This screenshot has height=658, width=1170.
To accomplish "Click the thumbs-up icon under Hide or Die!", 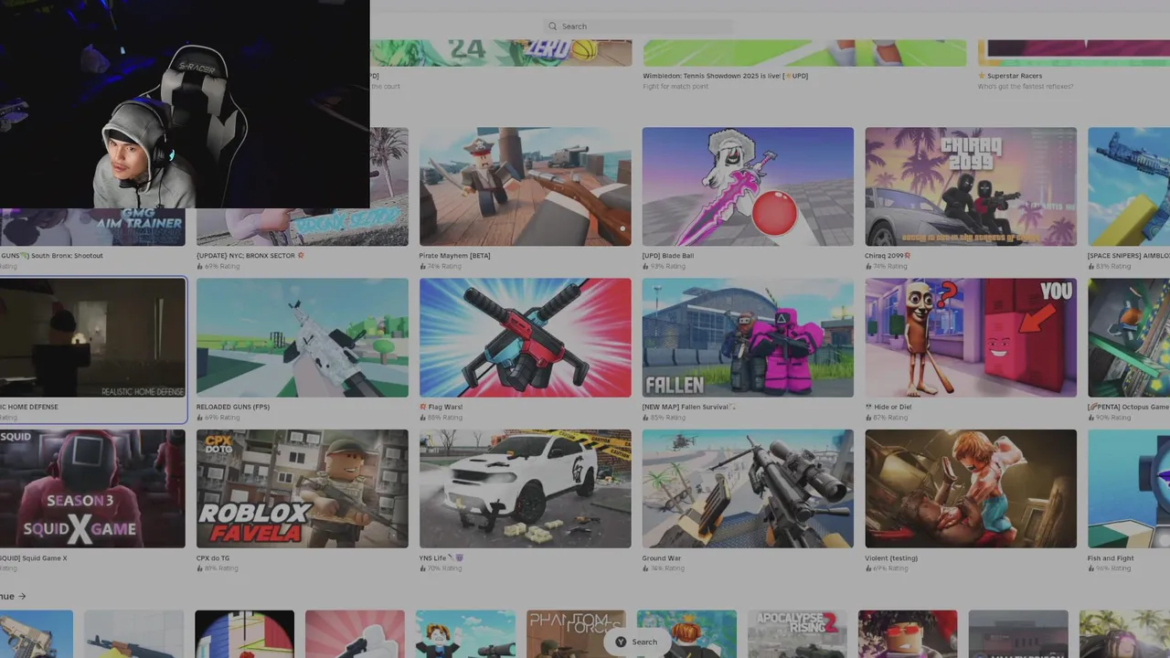I will [868, 418].
